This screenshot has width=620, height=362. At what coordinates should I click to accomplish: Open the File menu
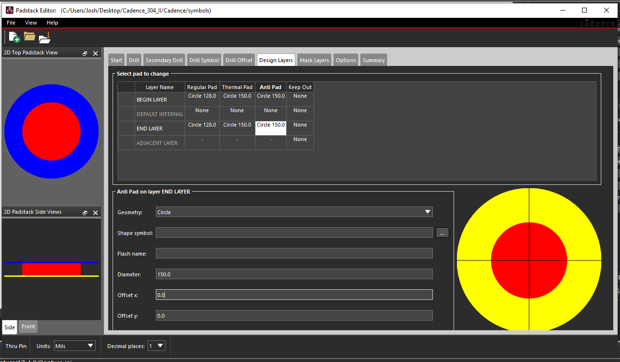coord(11,23)
